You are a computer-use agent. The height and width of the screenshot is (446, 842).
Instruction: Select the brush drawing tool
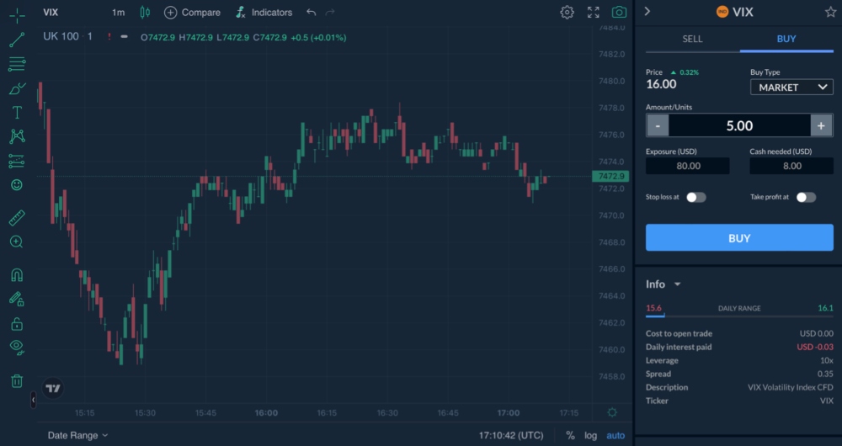point(17,88)
